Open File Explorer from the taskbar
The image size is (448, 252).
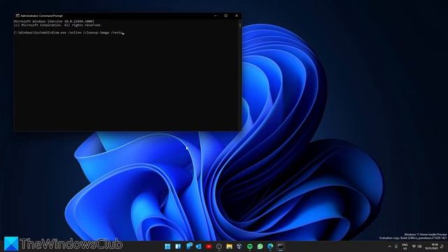click(229, 246)
